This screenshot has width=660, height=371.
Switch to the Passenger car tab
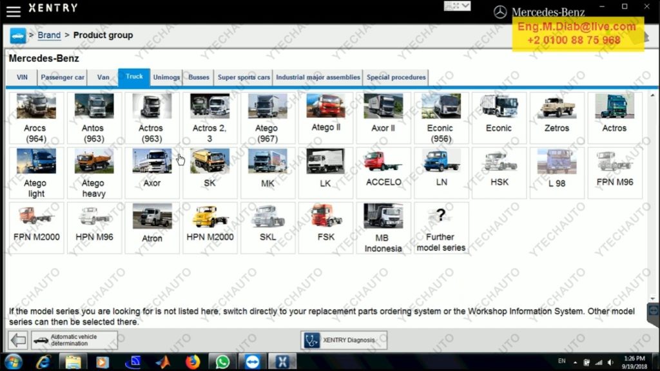63,77
